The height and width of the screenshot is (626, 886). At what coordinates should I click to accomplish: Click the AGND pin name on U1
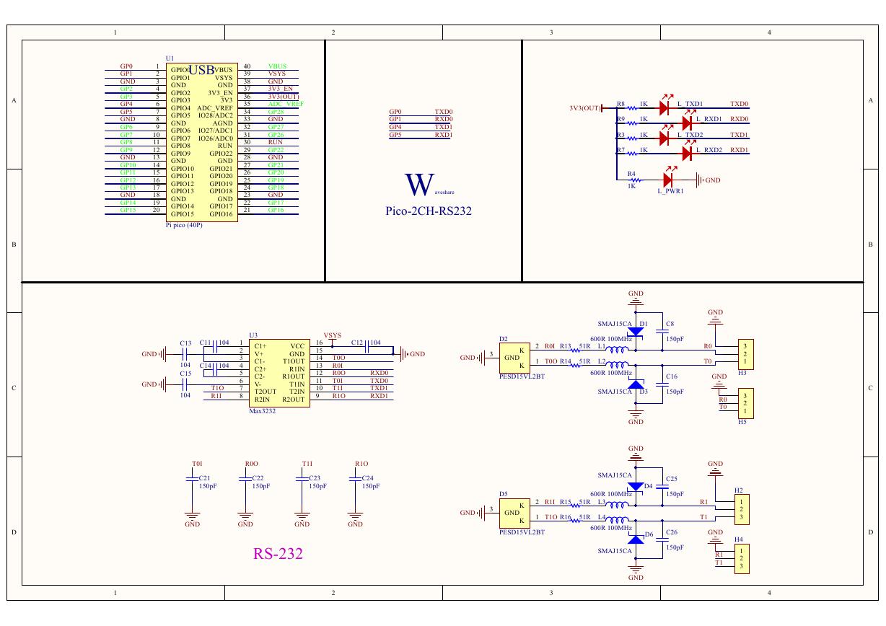coord(223,123)
